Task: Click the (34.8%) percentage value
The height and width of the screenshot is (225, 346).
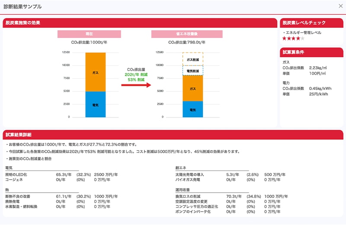Action: (254, 196)
